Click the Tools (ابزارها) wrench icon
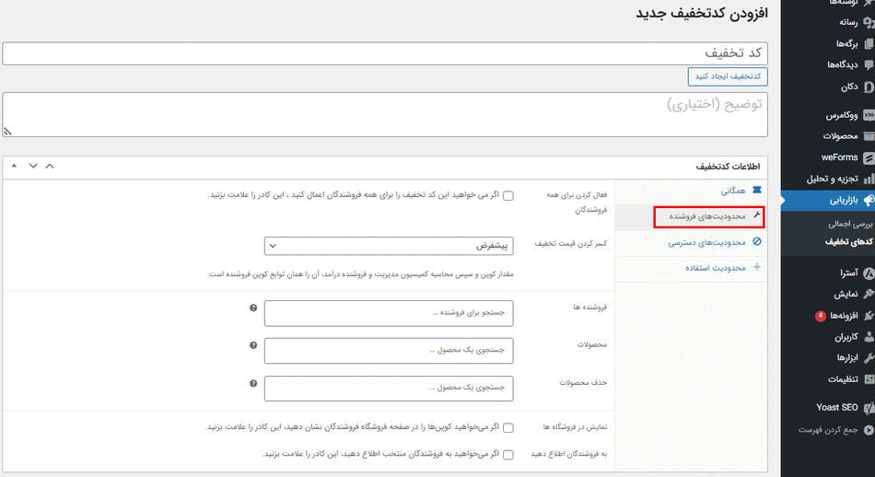The image size is (875, 477). [x=869, y=358]
